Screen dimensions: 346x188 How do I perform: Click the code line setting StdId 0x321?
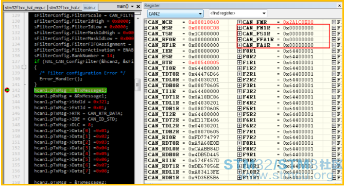[72, 101]
